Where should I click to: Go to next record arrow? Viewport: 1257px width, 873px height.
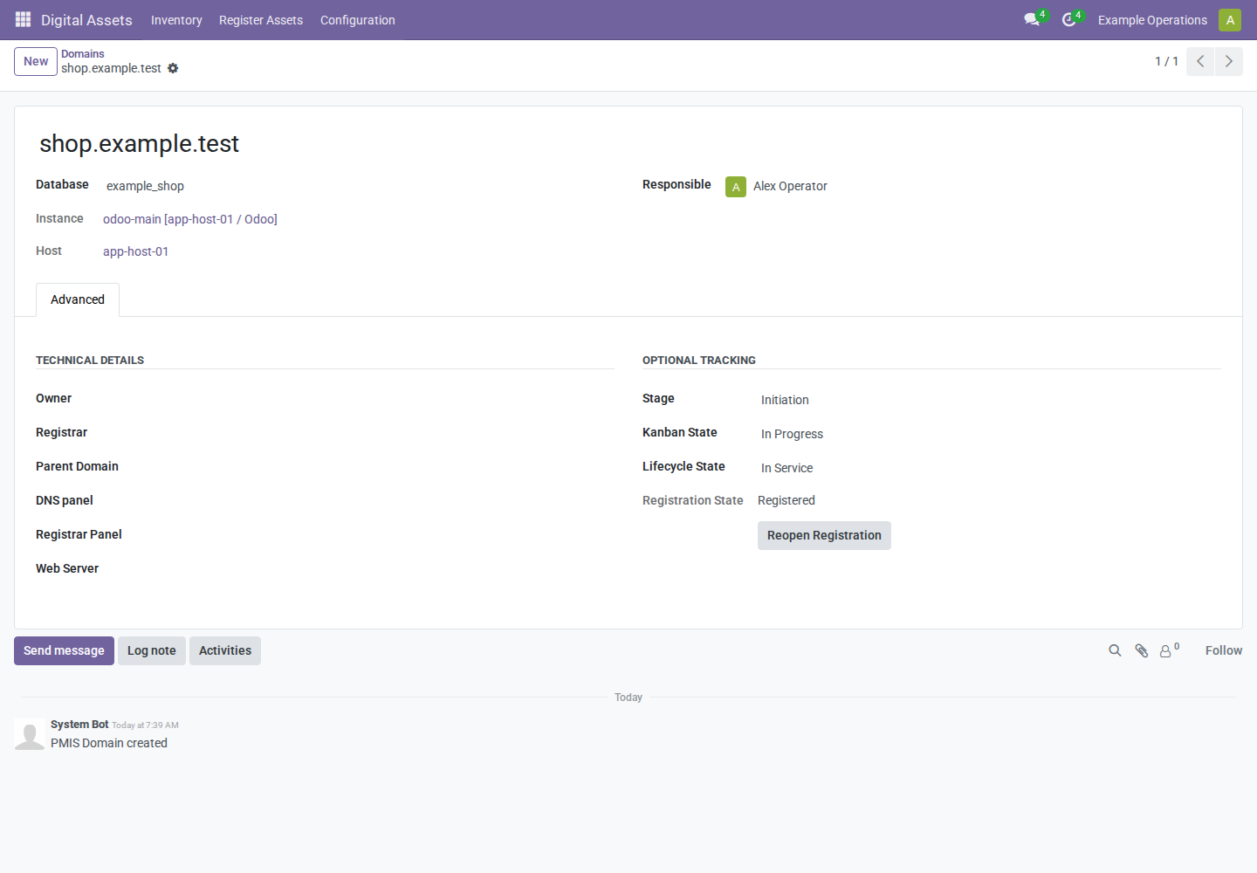(1229, 61)
